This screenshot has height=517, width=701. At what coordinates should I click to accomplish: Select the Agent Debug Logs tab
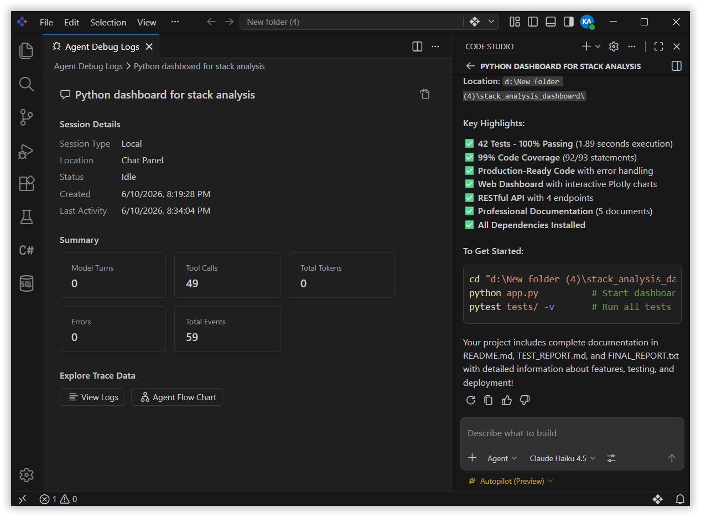click(101, 46)
